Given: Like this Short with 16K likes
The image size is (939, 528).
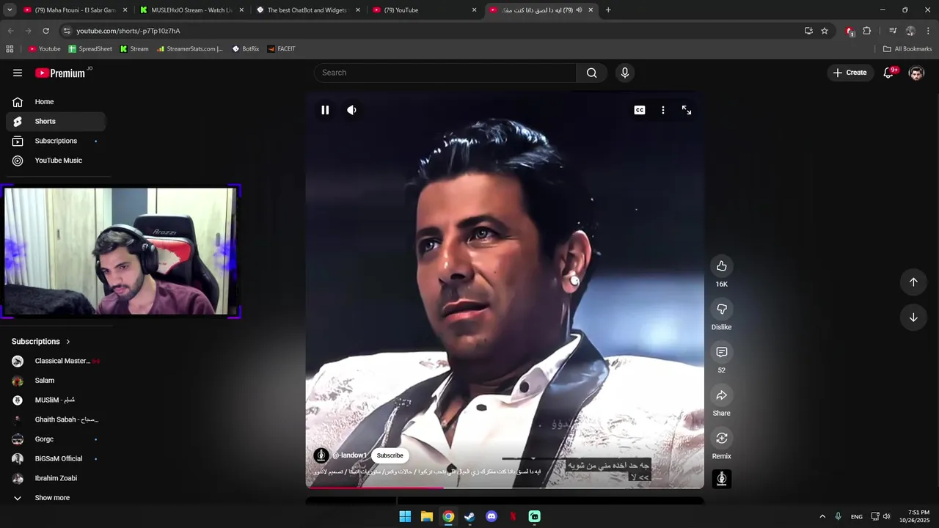Looking at the screenshot, I should [x=722, y=265].
